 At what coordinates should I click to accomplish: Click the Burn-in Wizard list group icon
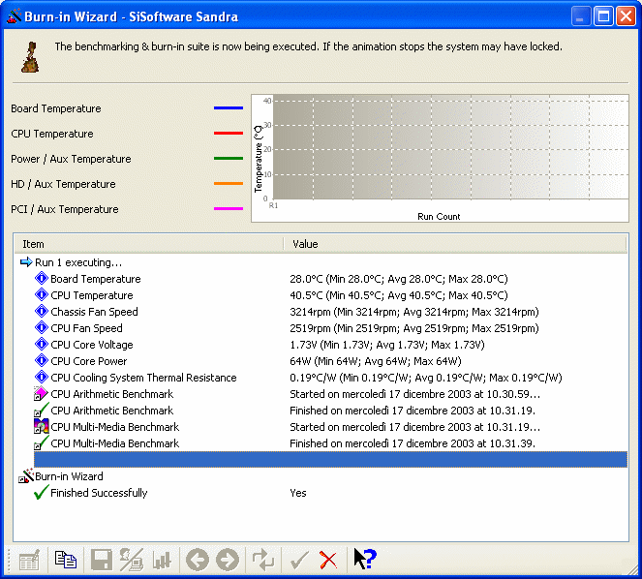coord(26,475)
